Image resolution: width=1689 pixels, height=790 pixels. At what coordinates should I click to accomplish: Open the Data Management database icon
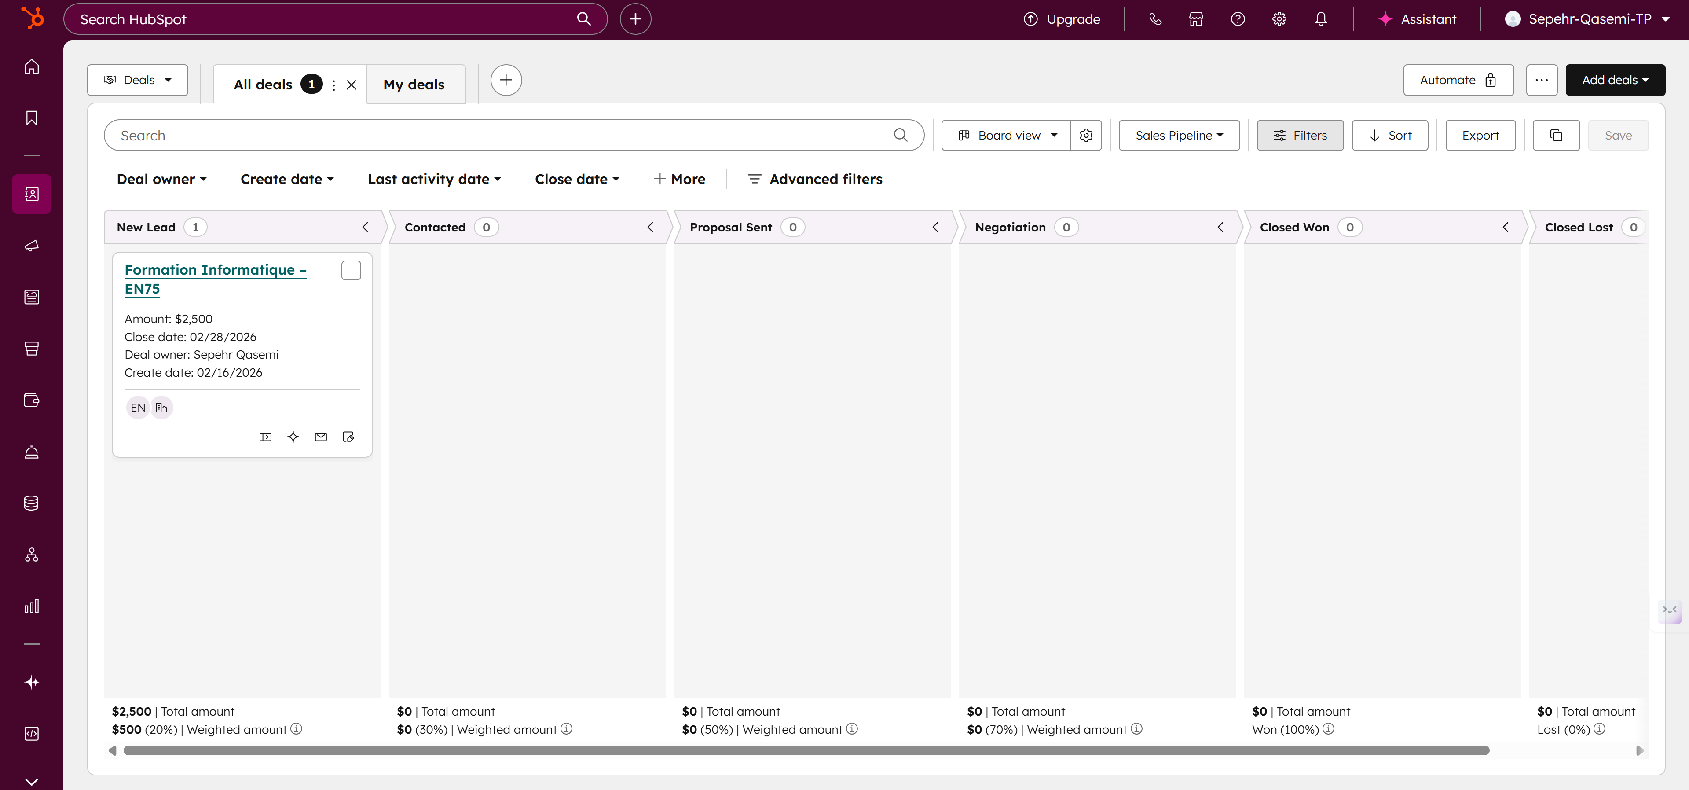pyautogui.click(x=31, y=503)
